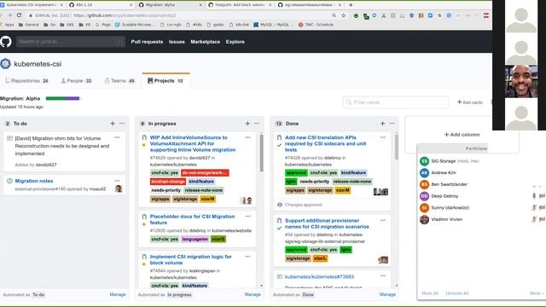Click Manage under the To do column
The height and width of the screenshot is (307, 546).
click(118, 294)
